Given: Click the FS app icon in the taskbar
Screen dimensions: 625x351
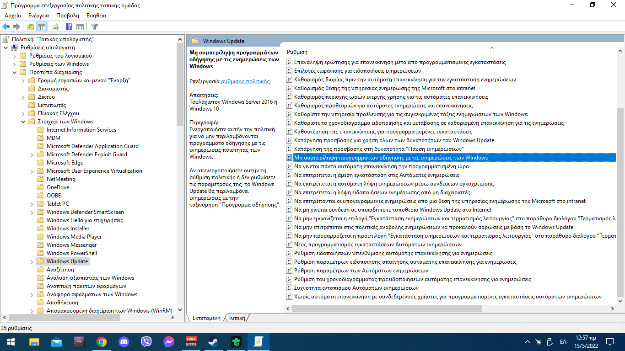Looking at the screenshot, I should pyautogui.click(x=79, y=341).
